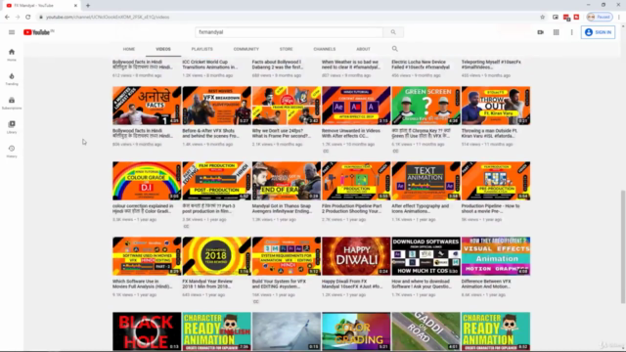Screen dimensions: 626x352
Task: Go forward with the browser forward arrow
Action: 18,17
